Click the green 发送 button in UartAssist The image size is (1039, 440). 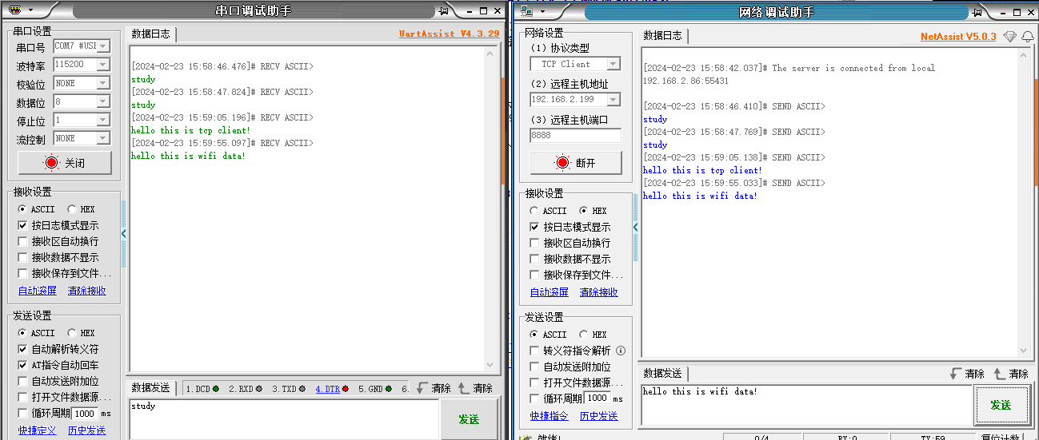tap(469, 419)
